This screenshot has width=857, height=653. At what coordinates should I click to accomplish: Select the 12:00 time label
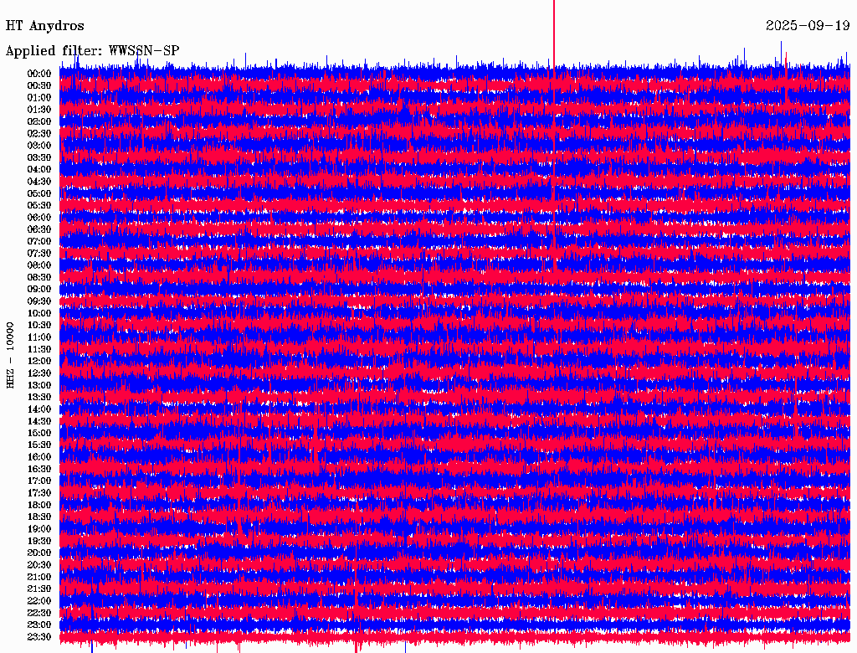pyautogui.click(x=39, y=361)
